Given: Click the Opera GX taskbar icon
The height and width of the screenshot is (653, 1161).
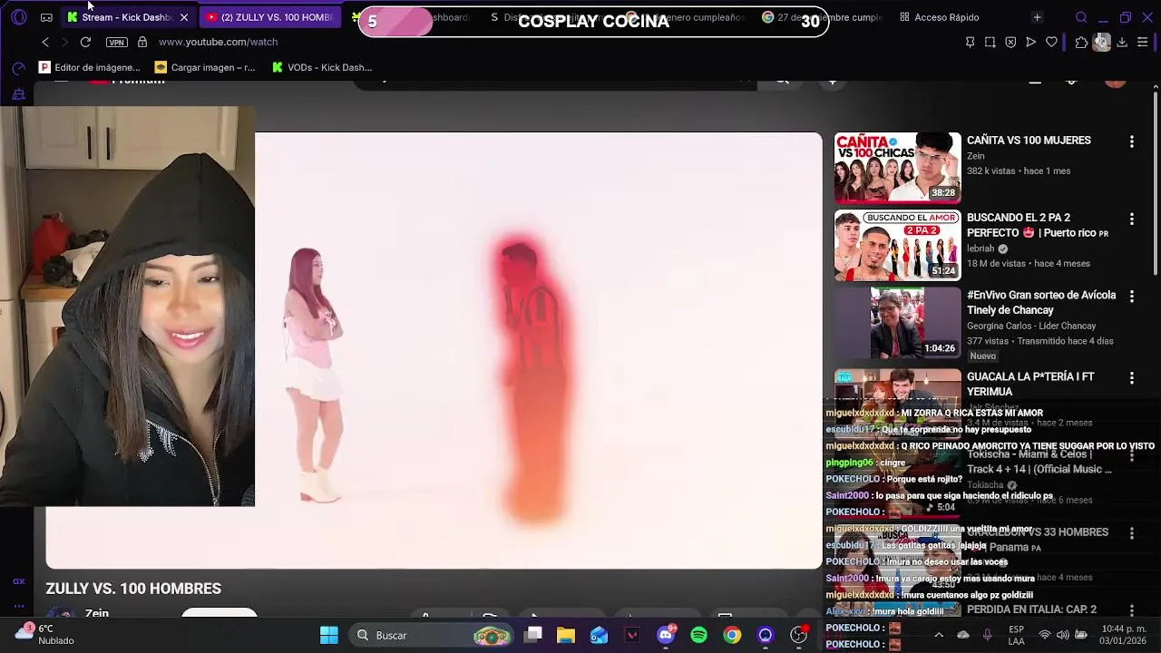Looking at the screenshot, I should [766, 635].
